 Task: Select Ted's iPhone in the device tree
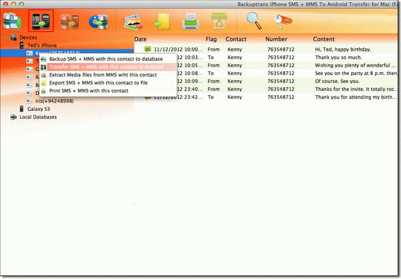42,45
